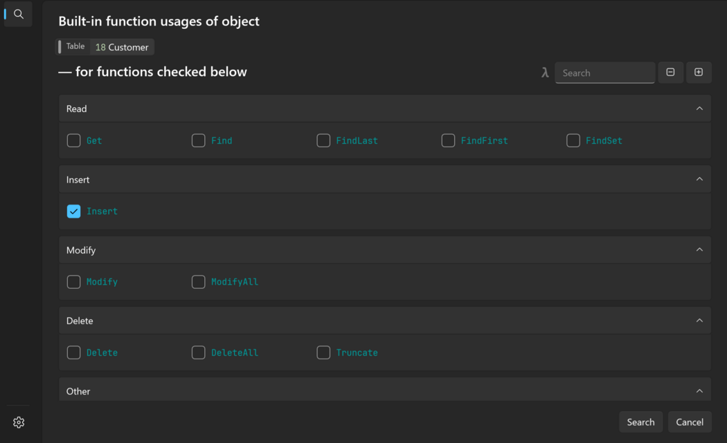The height and width of the screenshot is (443, 727).
Task: Click the Modify section header label
Action: [x=81, y=250]
